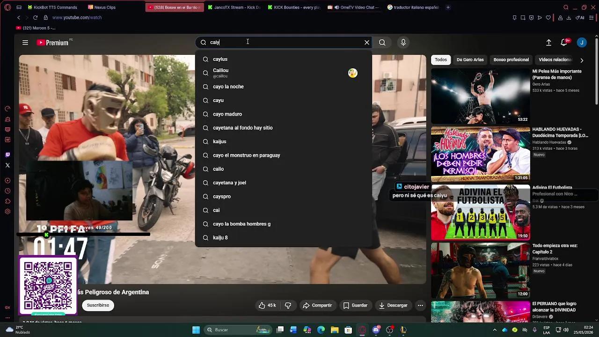Open the 'Adivina El Futbolista' thumbnail
599x337 pixels.
point(480,212)
